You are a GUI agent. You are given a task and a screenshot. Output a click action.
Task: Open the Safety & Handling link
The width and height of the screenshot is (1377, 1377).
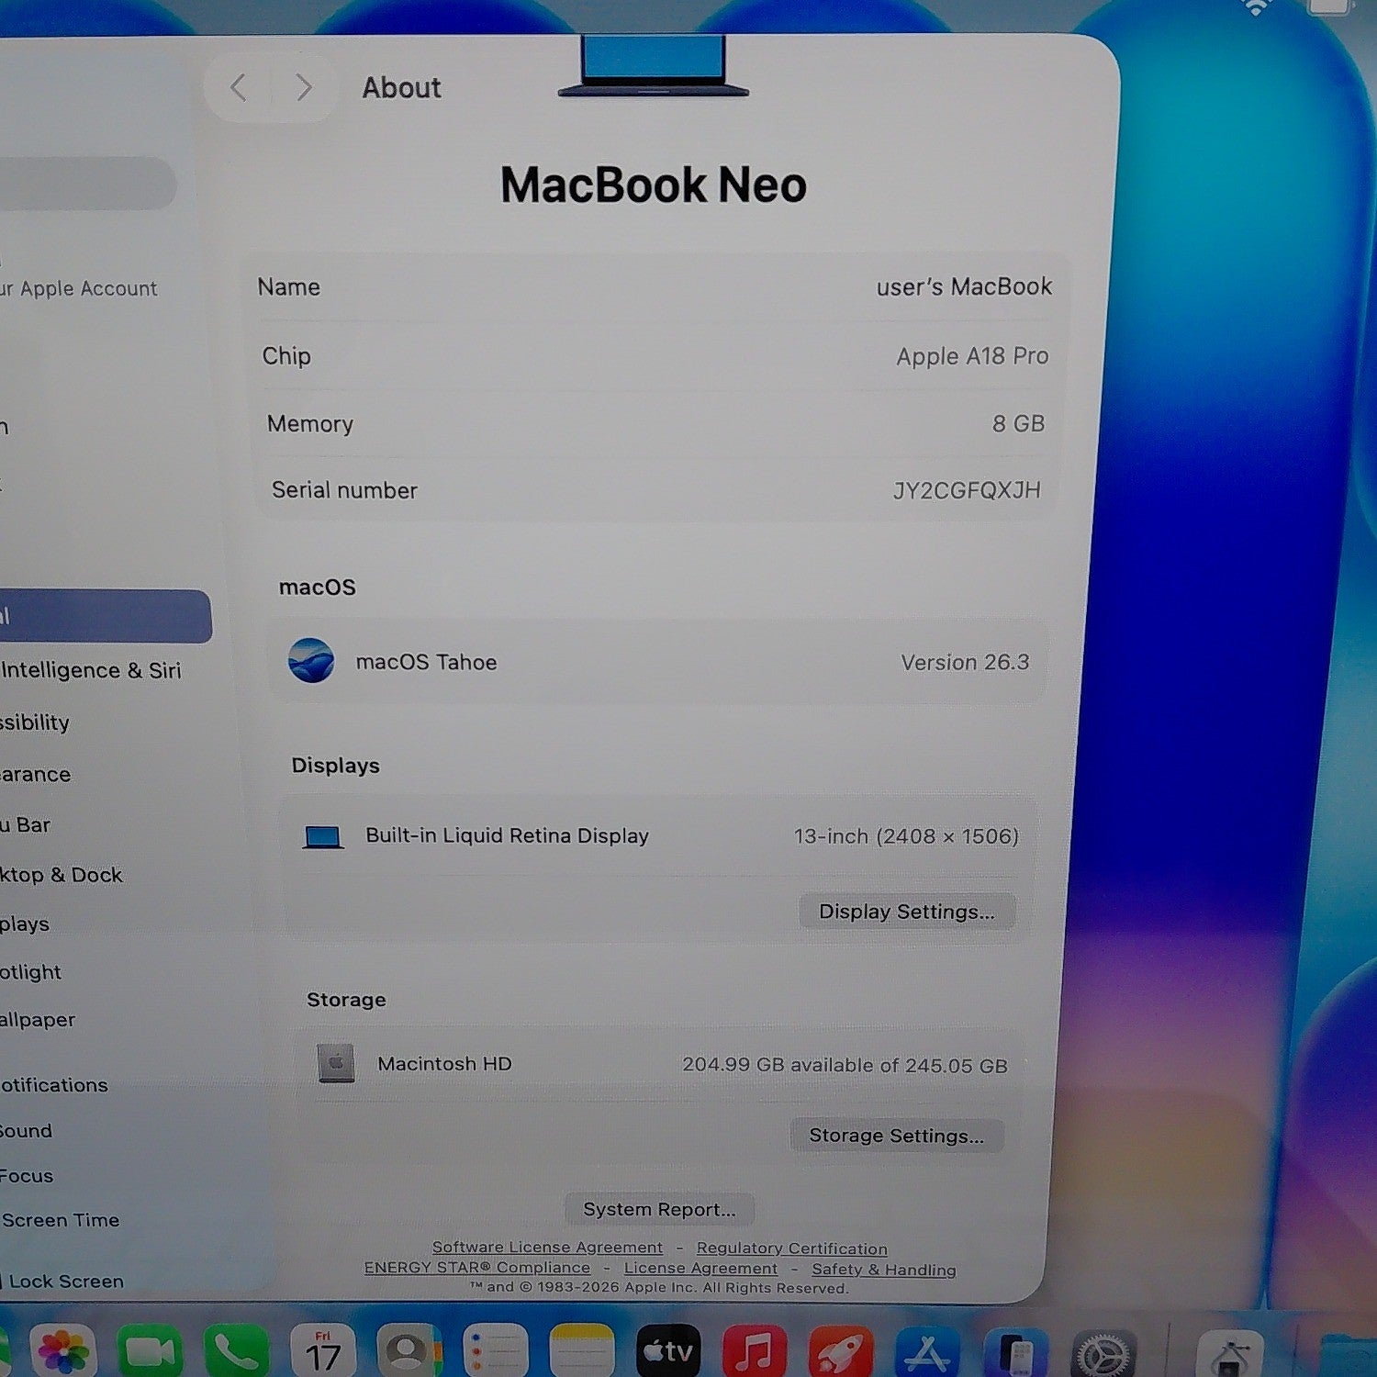[x=883, y=1270]
